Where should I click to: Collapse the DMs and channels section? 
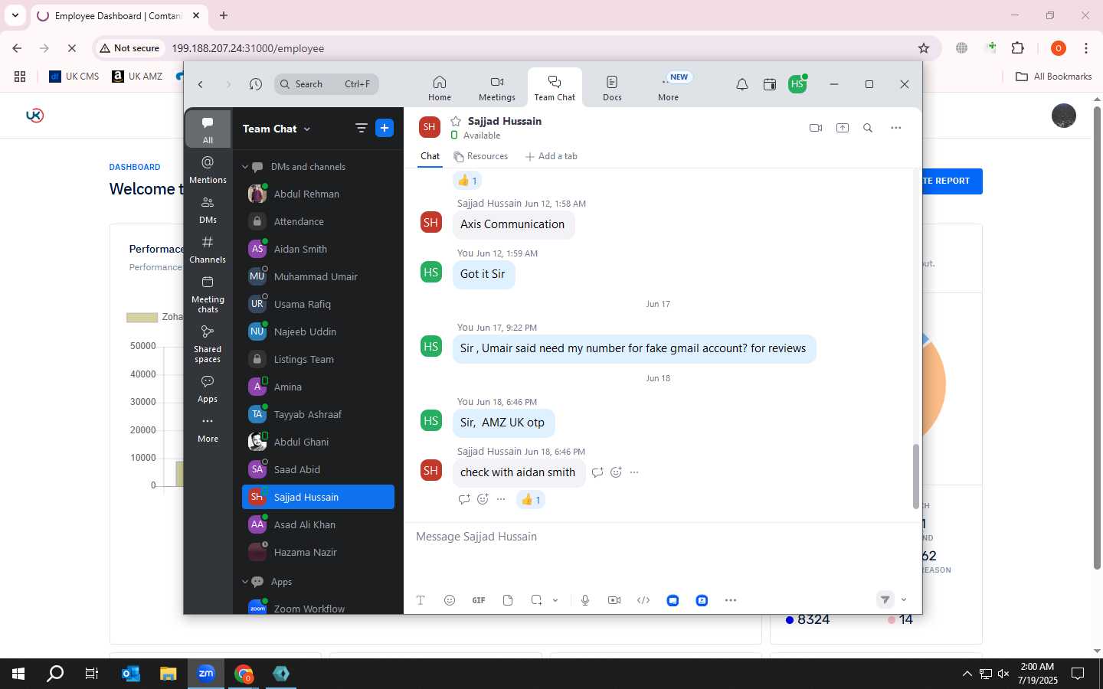click(x=245, y=167)
